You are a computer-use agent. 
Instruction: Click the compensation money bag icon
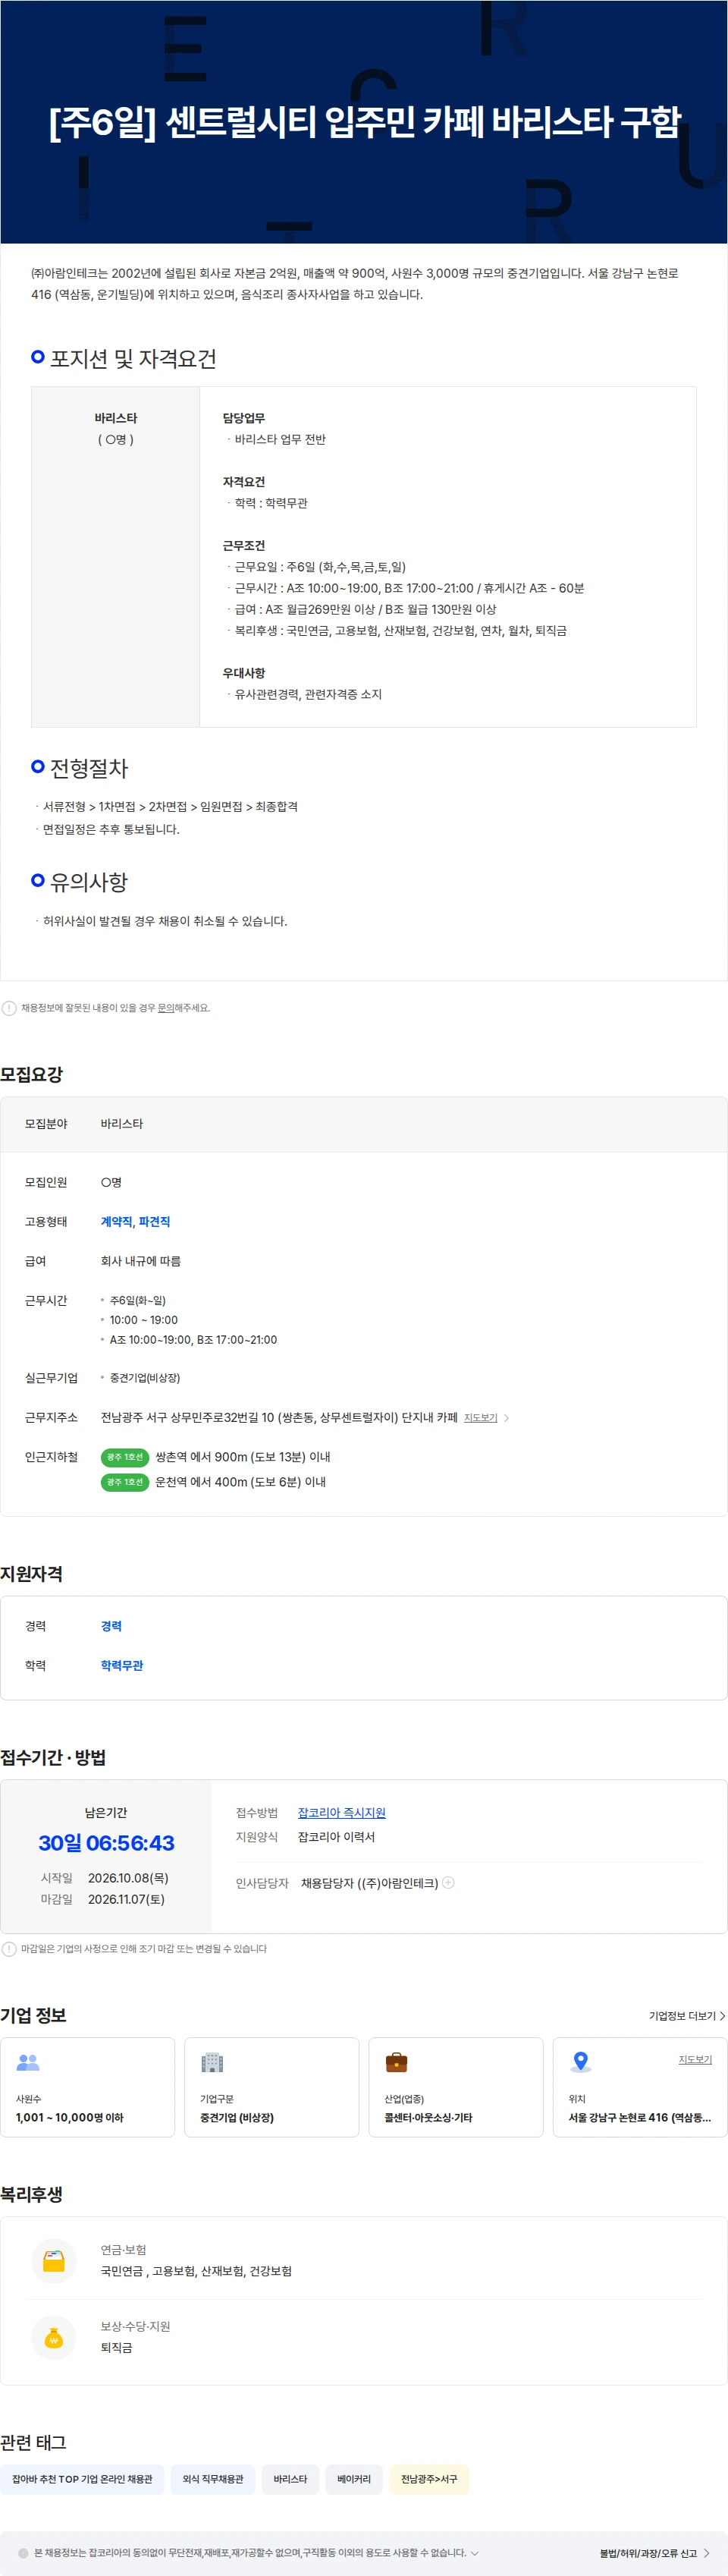pyautogui.click(x=54, y=2337)
